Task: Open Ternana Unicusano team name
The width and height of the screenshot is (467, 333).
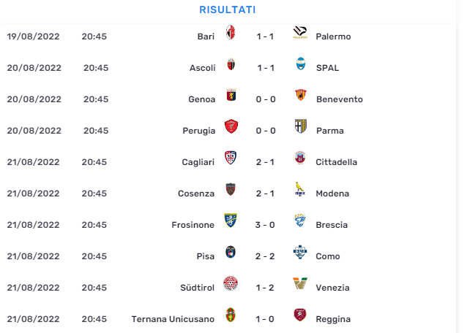Action: click(x=173, y=319)
